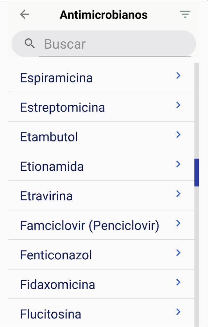Expand details for Espiramicina via its chevron
This screenshot has height=327, width=208.
(178, 76)
